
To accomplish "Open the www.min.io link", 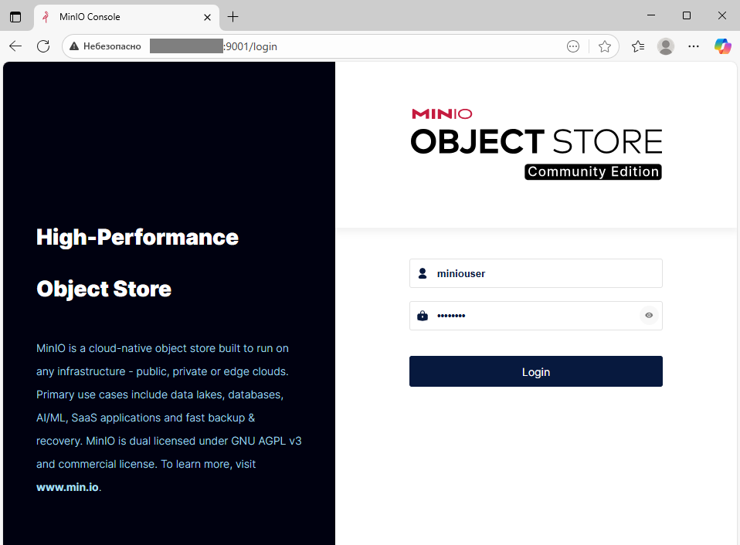I will tap(67, 487).
